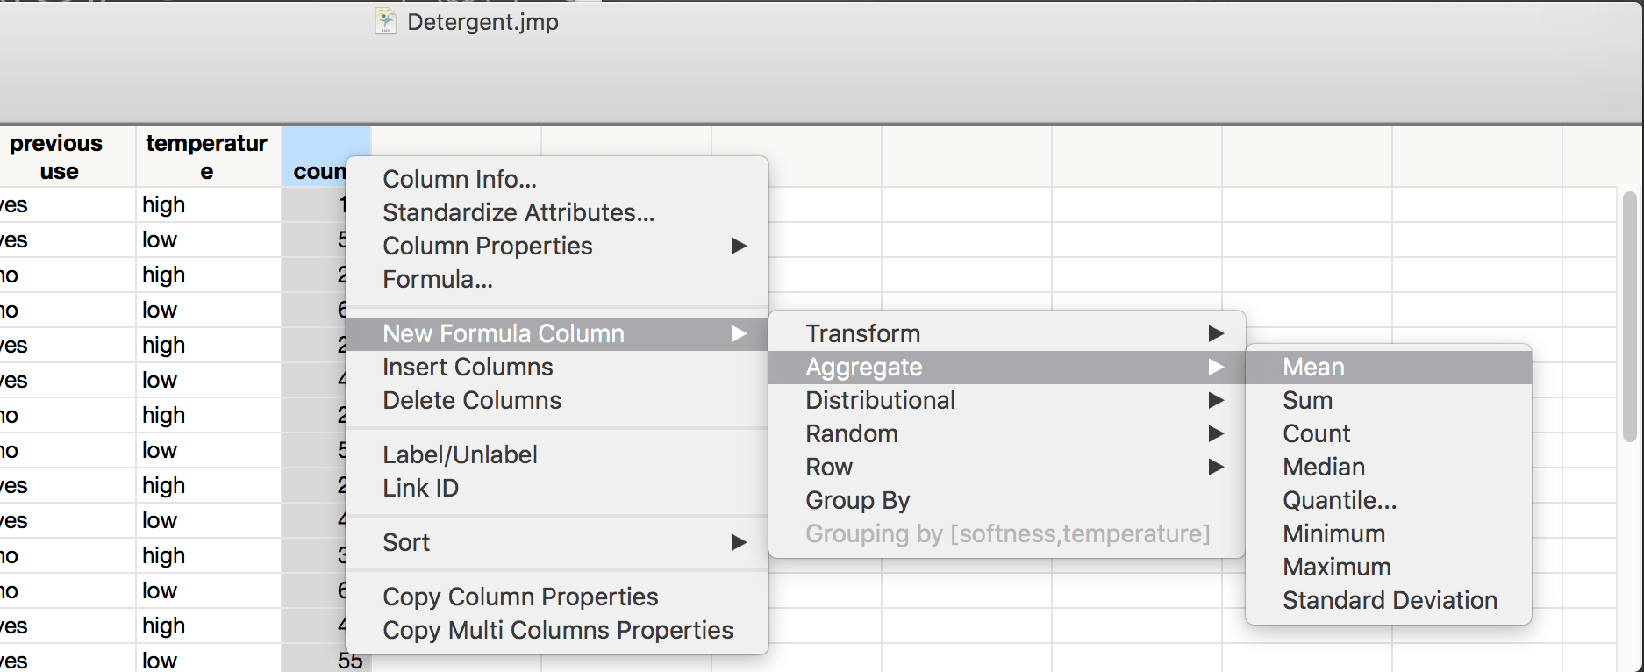The height and width of the screenshot is (672, 1644).
Task: Select Group By option
Action: [x=857, y=500]
